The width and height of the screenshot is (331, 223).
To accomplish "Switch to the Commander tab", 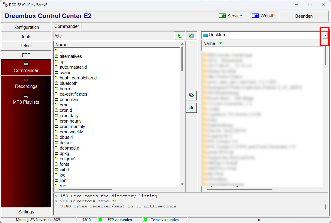I will click(x=67, y=26).
